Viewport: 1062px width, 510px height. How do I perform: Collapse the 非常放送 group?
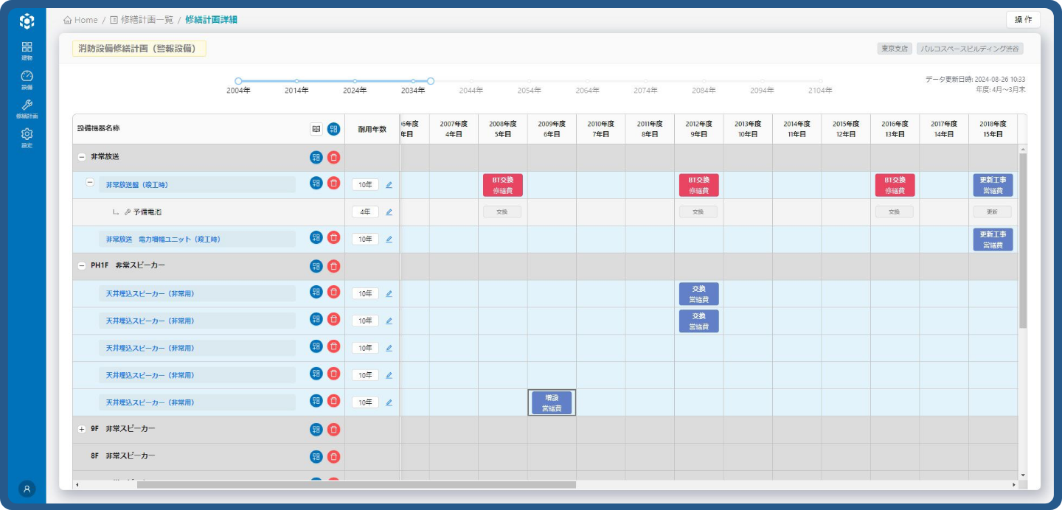[81, 157]
